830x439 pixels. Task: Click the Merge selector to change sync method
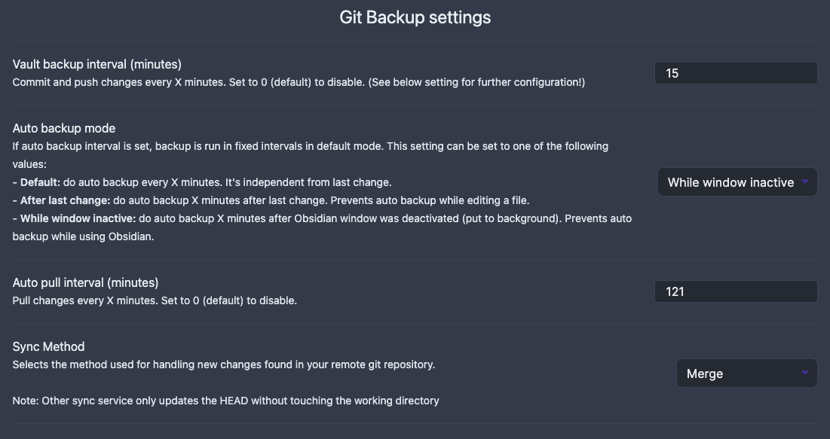coord(746,373)
